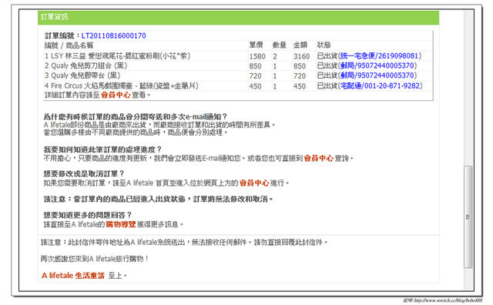Select product name Fire Circus 火焰馬戲團橡塞
Image resolution: width=493 pixels, height=305 pixels.
[122, 85]
